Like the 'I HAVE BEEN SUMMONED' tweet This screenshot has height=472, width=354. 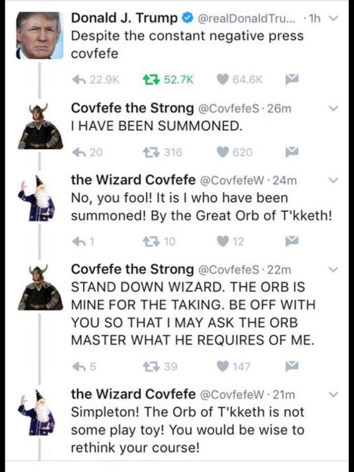tap(223, 153)
